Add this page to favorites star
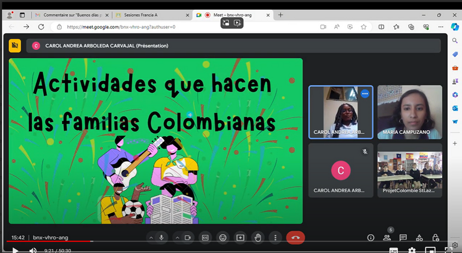 click(x=364, y=27)
